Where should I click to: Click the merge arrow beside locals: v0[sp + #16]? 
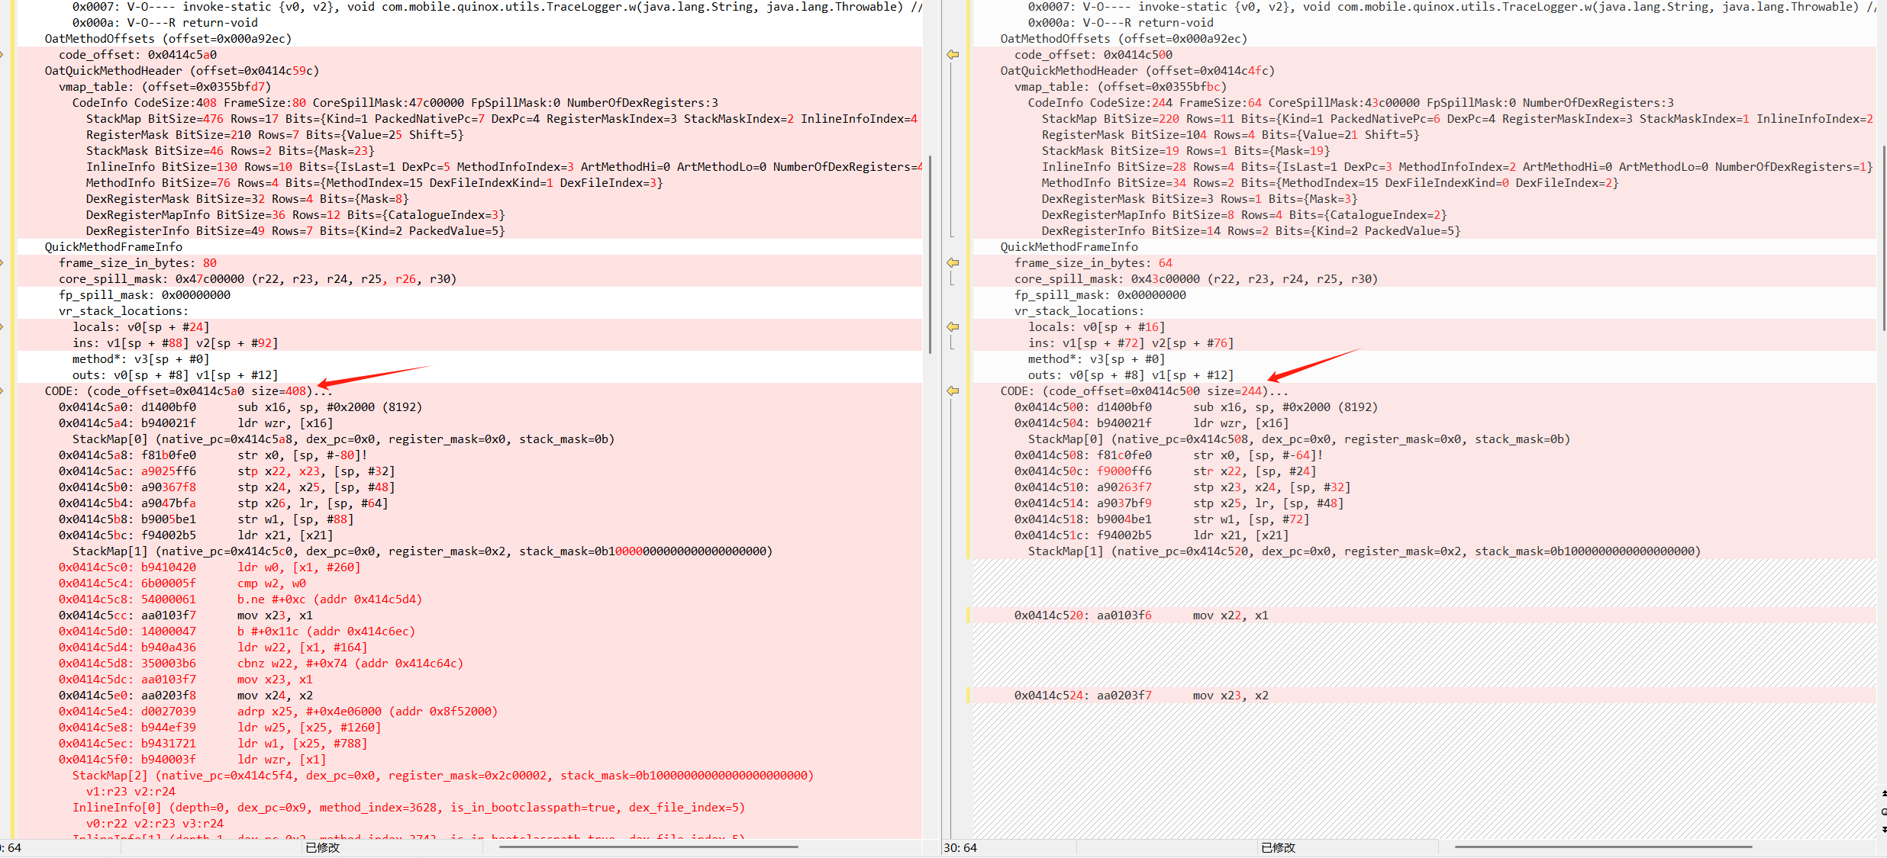953,327
